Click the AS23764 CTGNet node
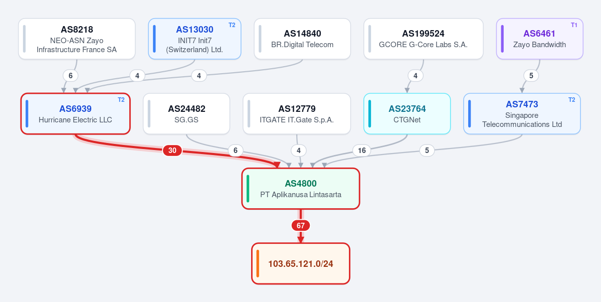 (407, 113)
